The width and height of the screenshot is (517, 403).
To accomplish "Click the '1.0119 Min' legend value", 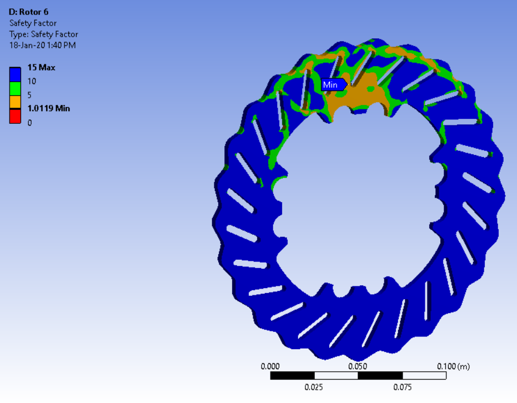I will click(48, 108).
